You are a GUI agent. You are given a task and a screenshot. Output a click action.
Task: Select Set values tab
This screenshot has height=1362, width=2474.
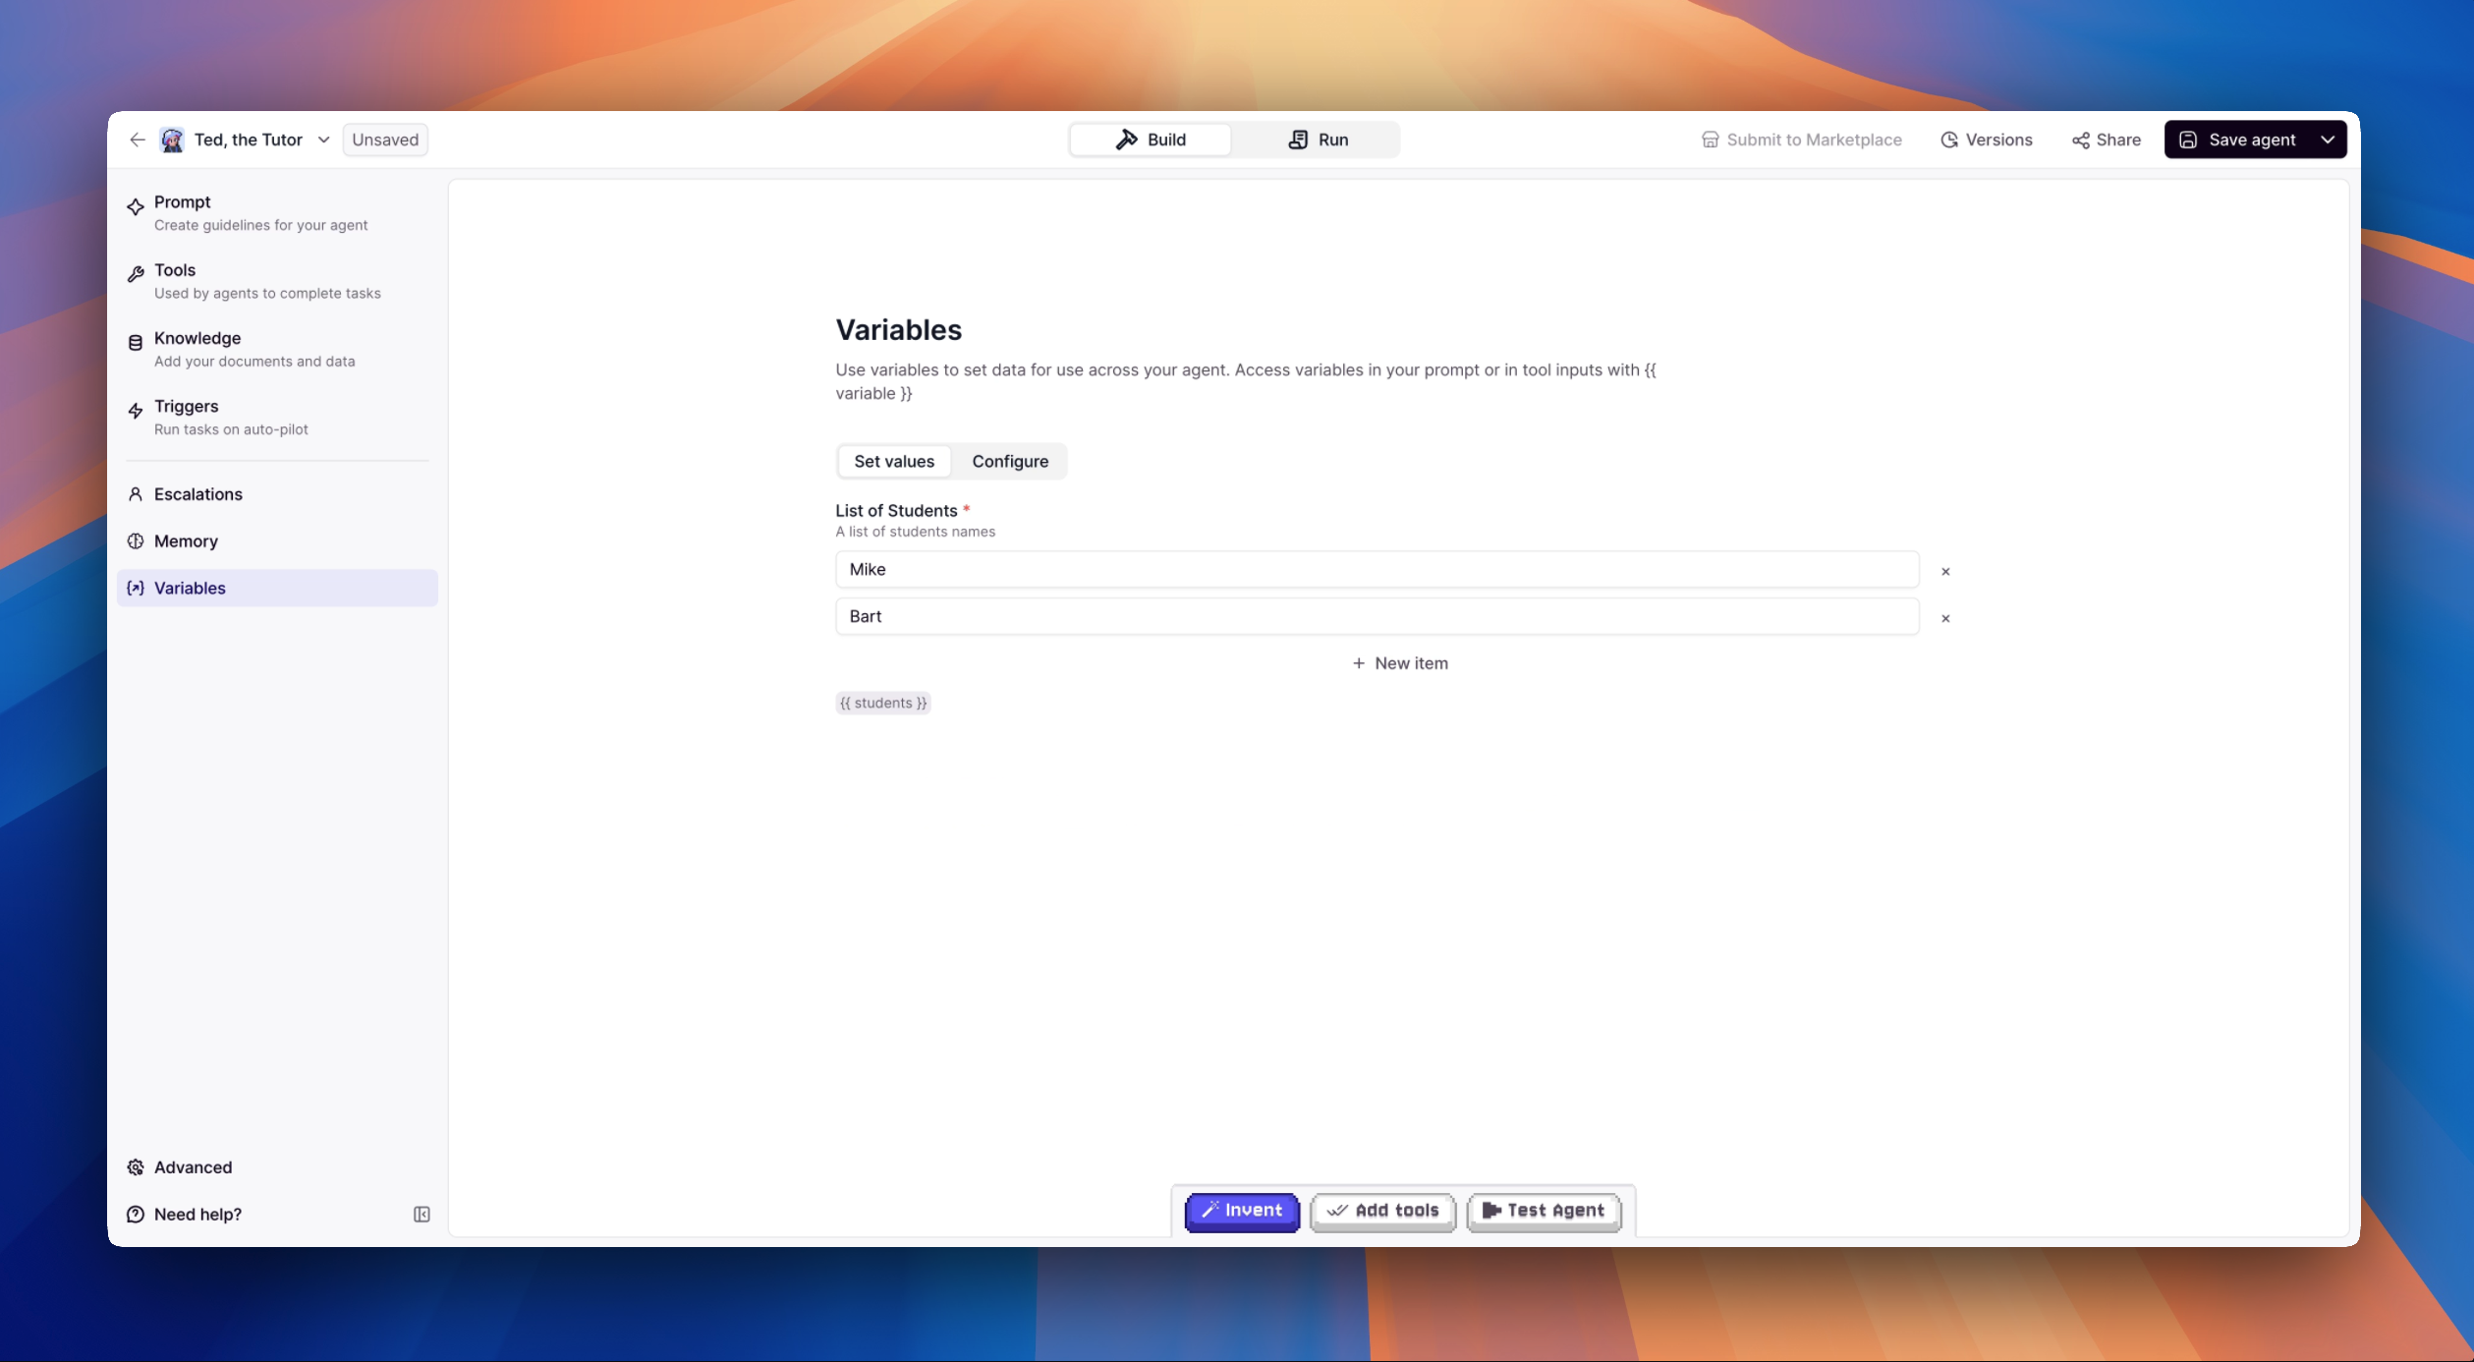(893, 462)
